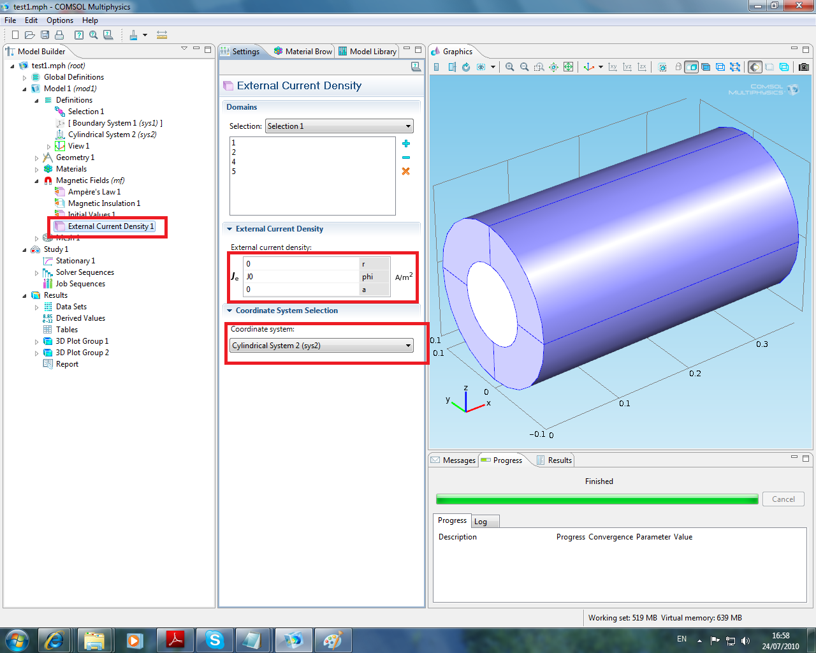
Task: Toggle scene light button
Action: 755,67
